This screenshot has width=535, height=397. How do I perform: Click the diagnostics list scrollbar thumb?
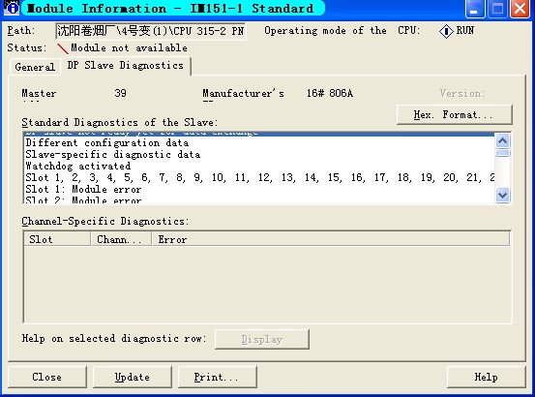coord(502,153)
